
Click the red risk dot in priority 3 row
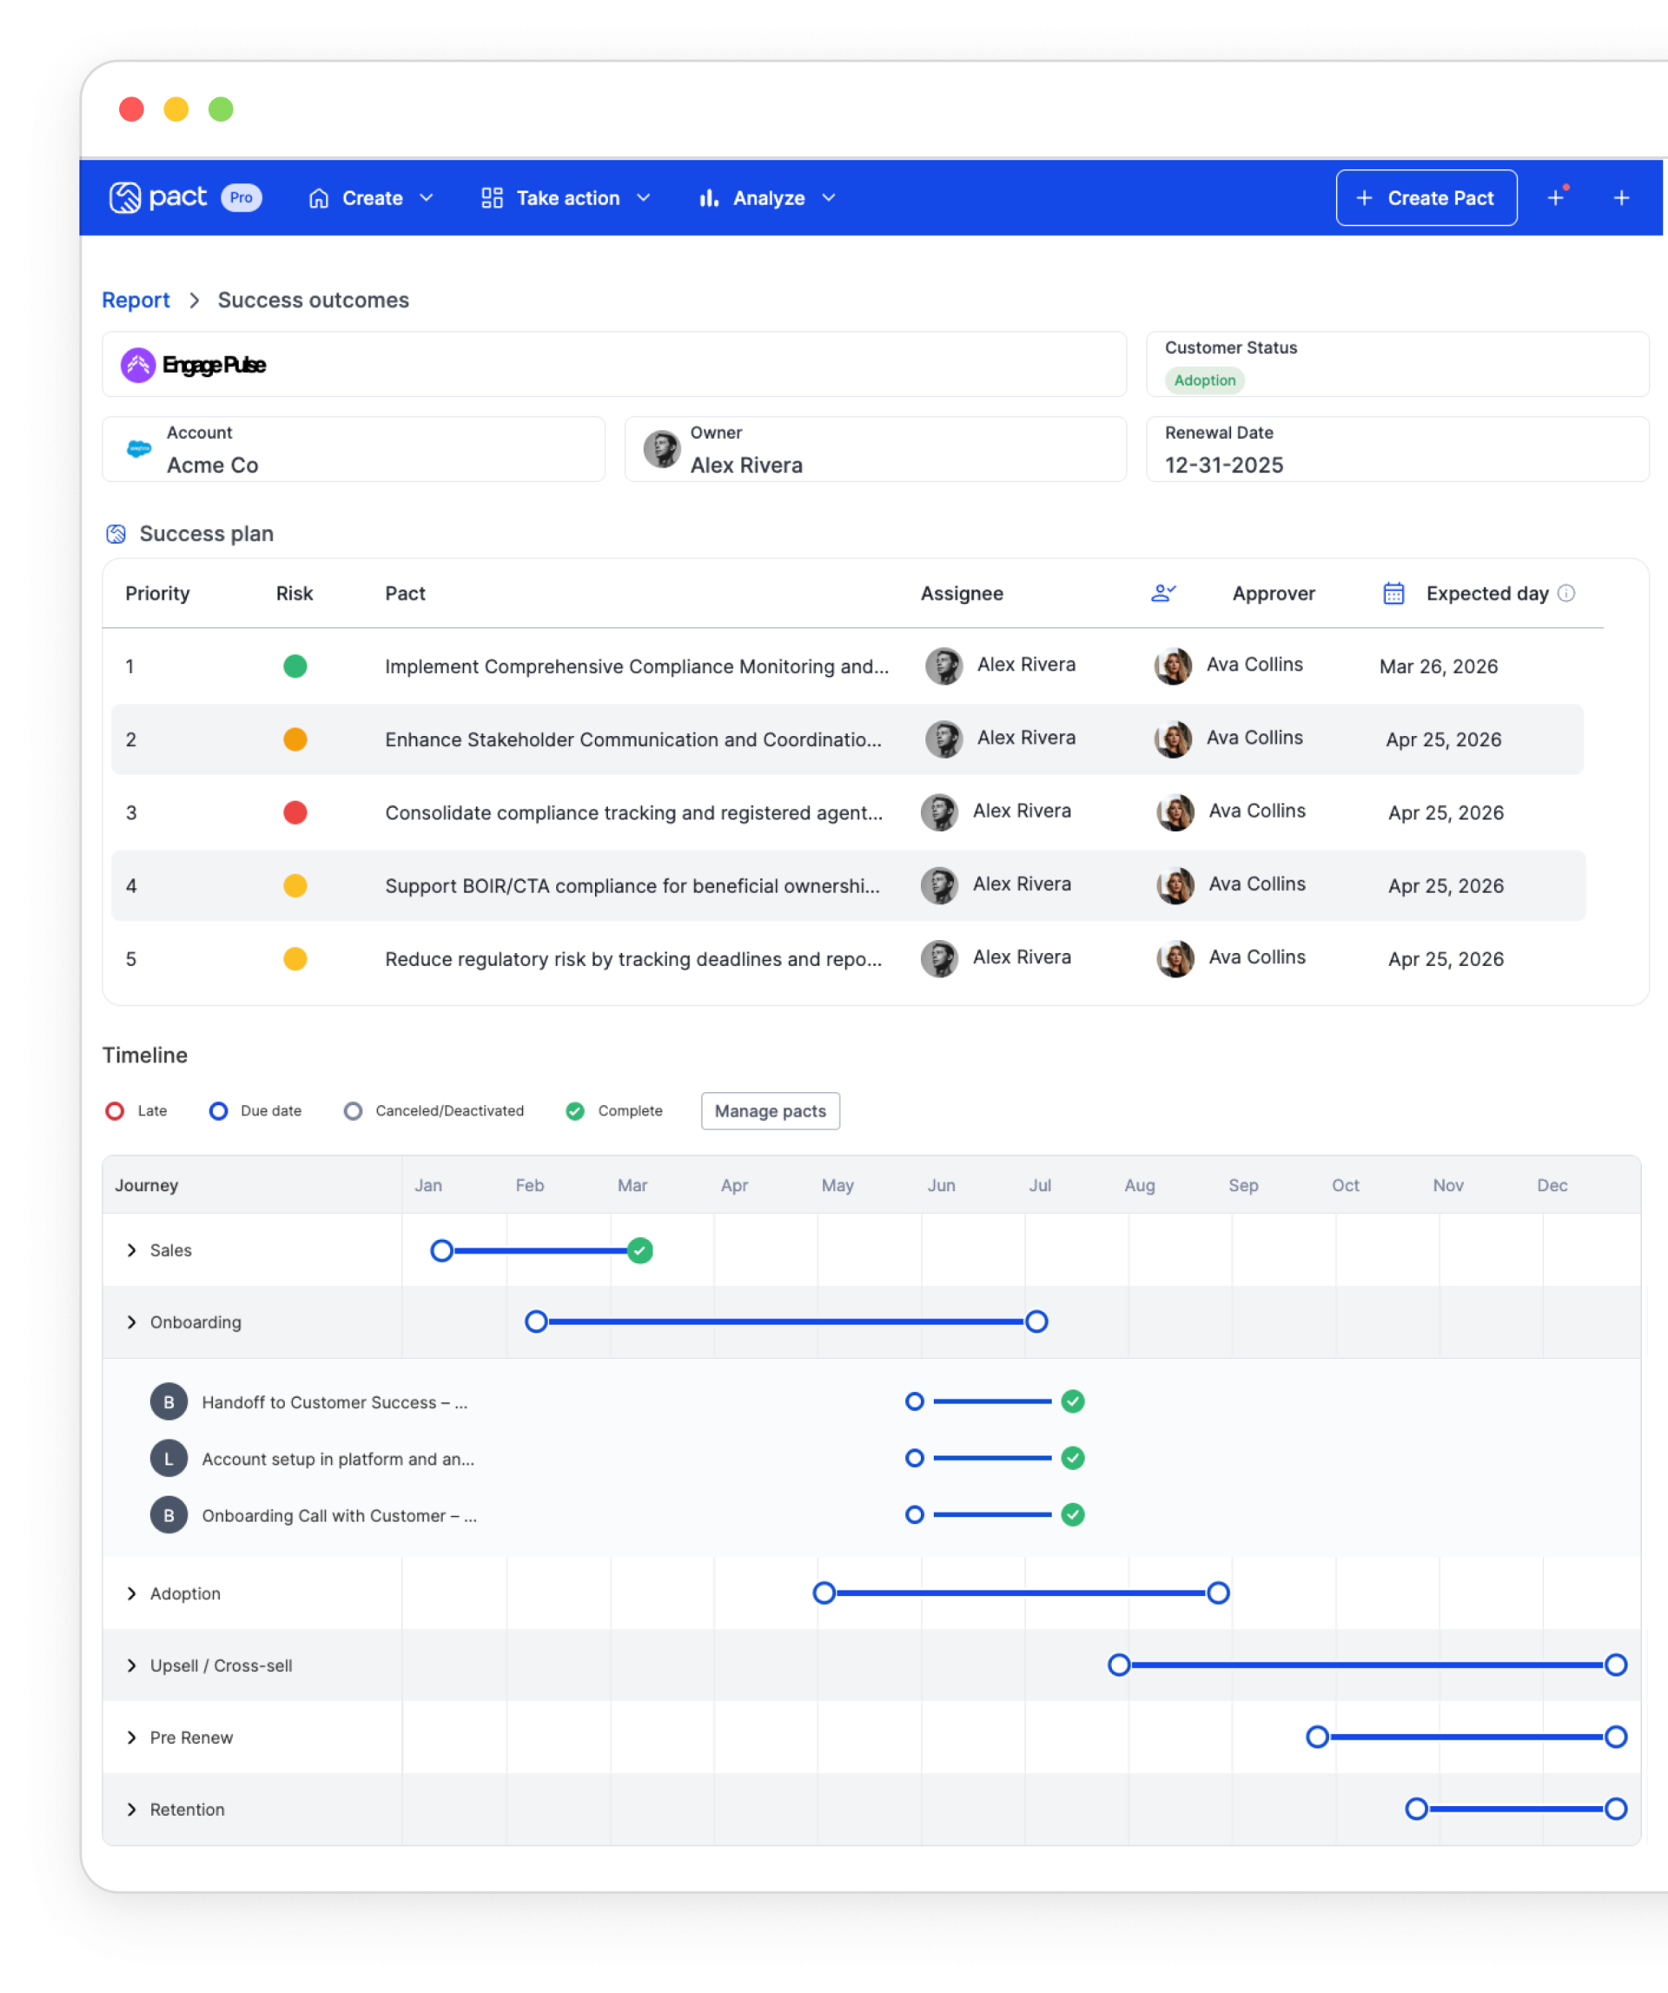click(295, 813)
